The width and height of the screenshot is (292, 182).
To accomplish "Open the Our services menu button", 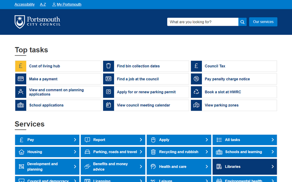I will [263, 22].
